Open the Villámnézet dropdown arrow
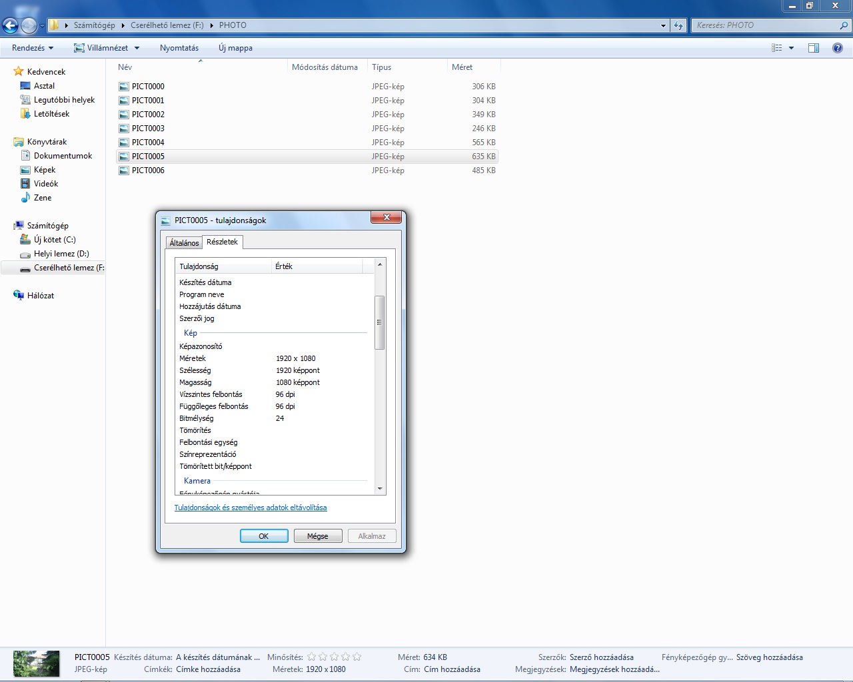This screenshot has height=682, width=853. [x=137, y=48]
